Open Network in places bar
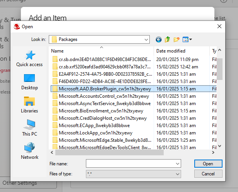This screenshot has height=192, width=238. pos(29,151)
